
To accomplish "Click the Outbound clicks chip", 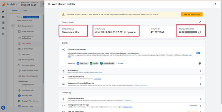I will point(107,63).
